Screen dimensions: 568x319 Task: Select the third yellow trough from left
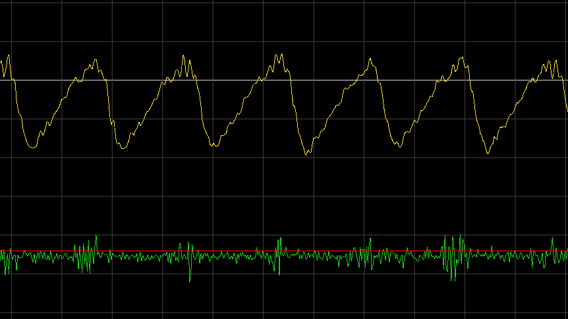(x=213, y=145)
